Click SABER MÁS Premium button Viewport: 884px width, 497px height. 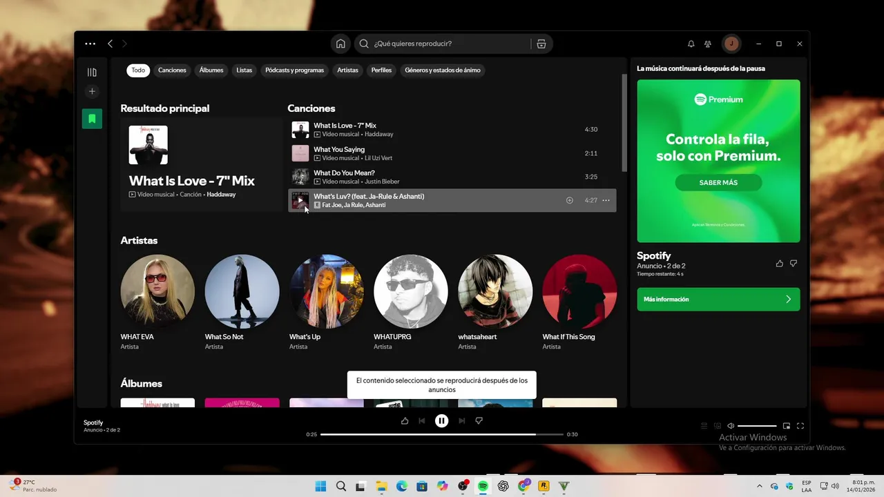point(718,182)
